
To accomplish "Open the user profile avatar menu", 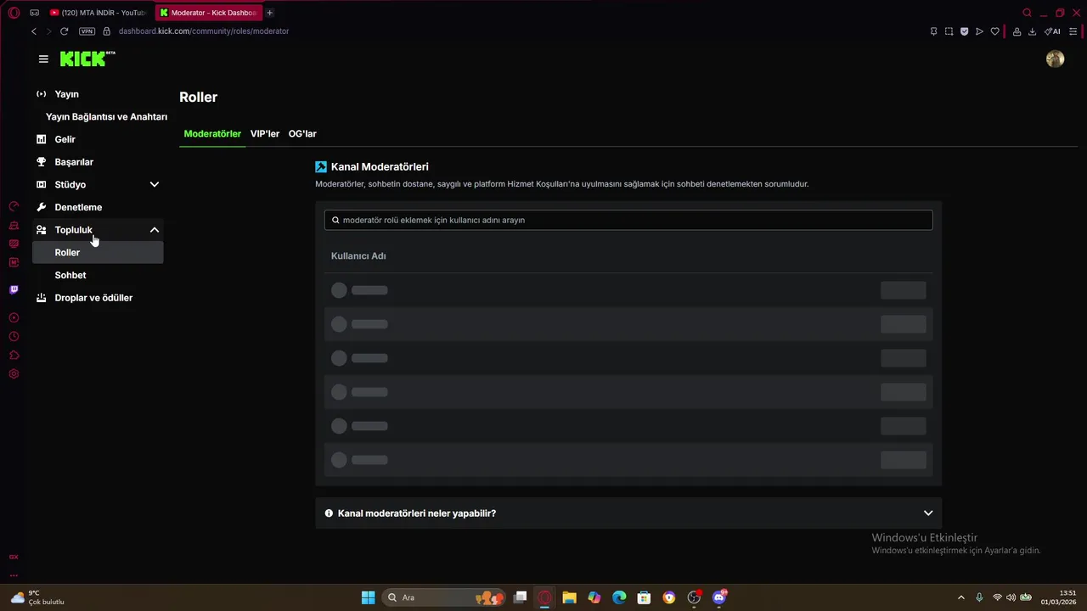I will click(1055, 59).
